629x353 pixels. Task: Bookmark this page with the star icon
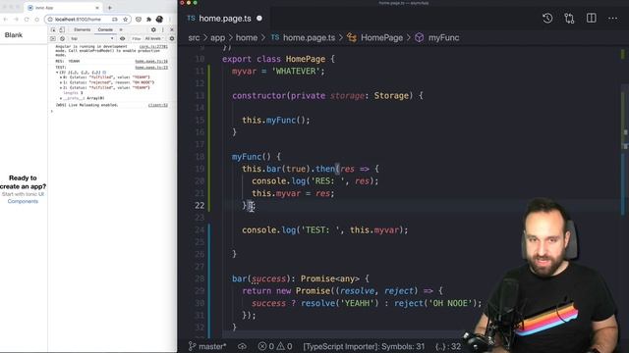click(x=125, y=20)
